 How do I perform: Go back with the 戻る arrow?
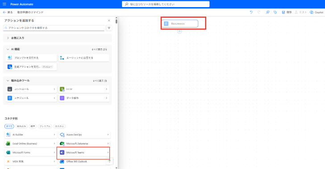8,12
